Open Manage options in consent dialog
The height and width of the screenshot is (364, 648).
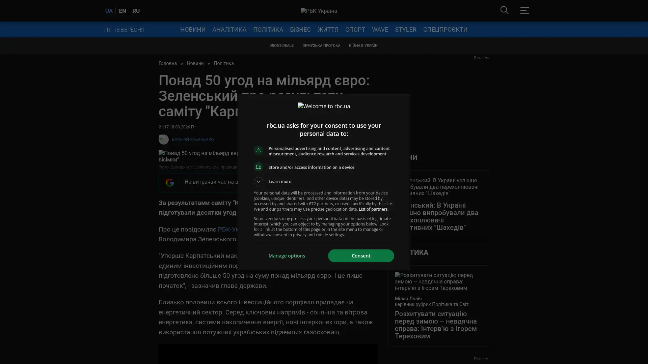tap(287, 256)
